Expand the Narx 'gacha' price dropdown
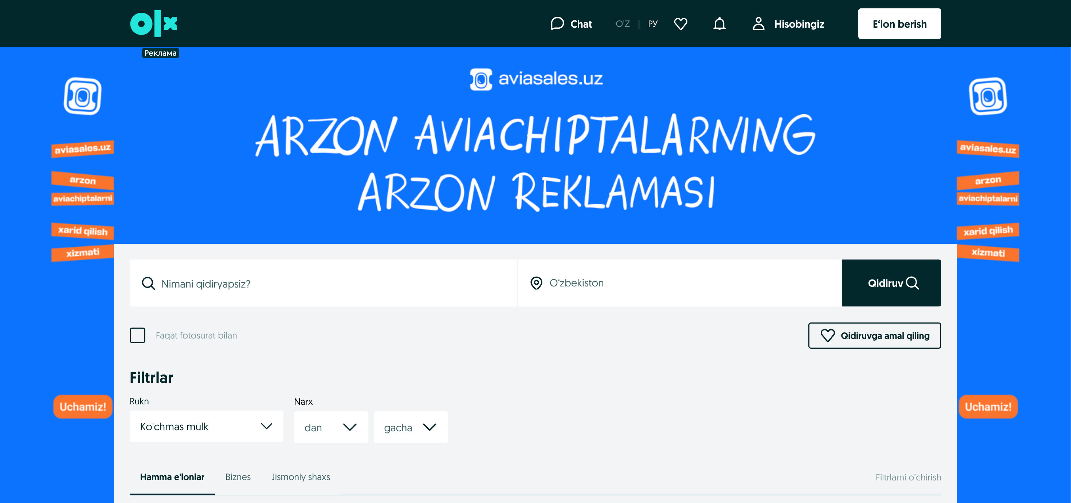This screenshot has width=1071, height=503. coord(411,427)
